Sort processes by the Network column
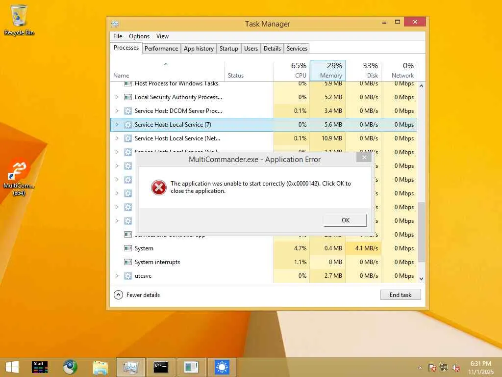 399,71
